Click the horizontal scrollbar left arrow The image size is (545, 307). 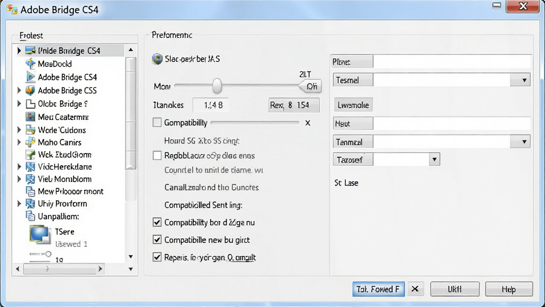click(18, 269)
